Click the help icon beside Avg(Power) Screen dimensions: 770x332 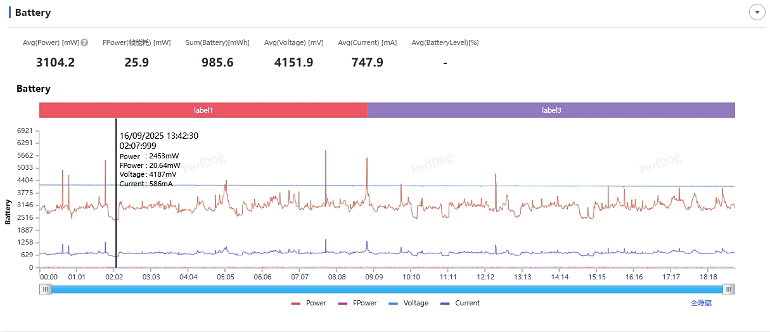(x=84, y=43)
